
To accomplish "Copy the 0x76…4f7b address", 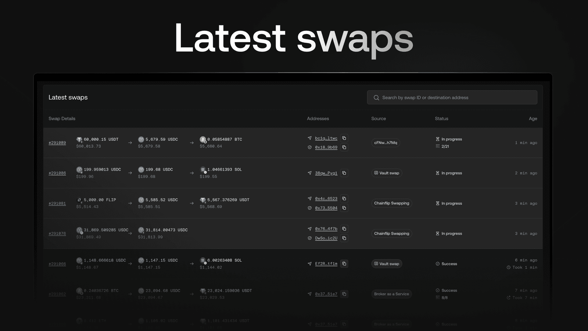I will tap(344, 229).
